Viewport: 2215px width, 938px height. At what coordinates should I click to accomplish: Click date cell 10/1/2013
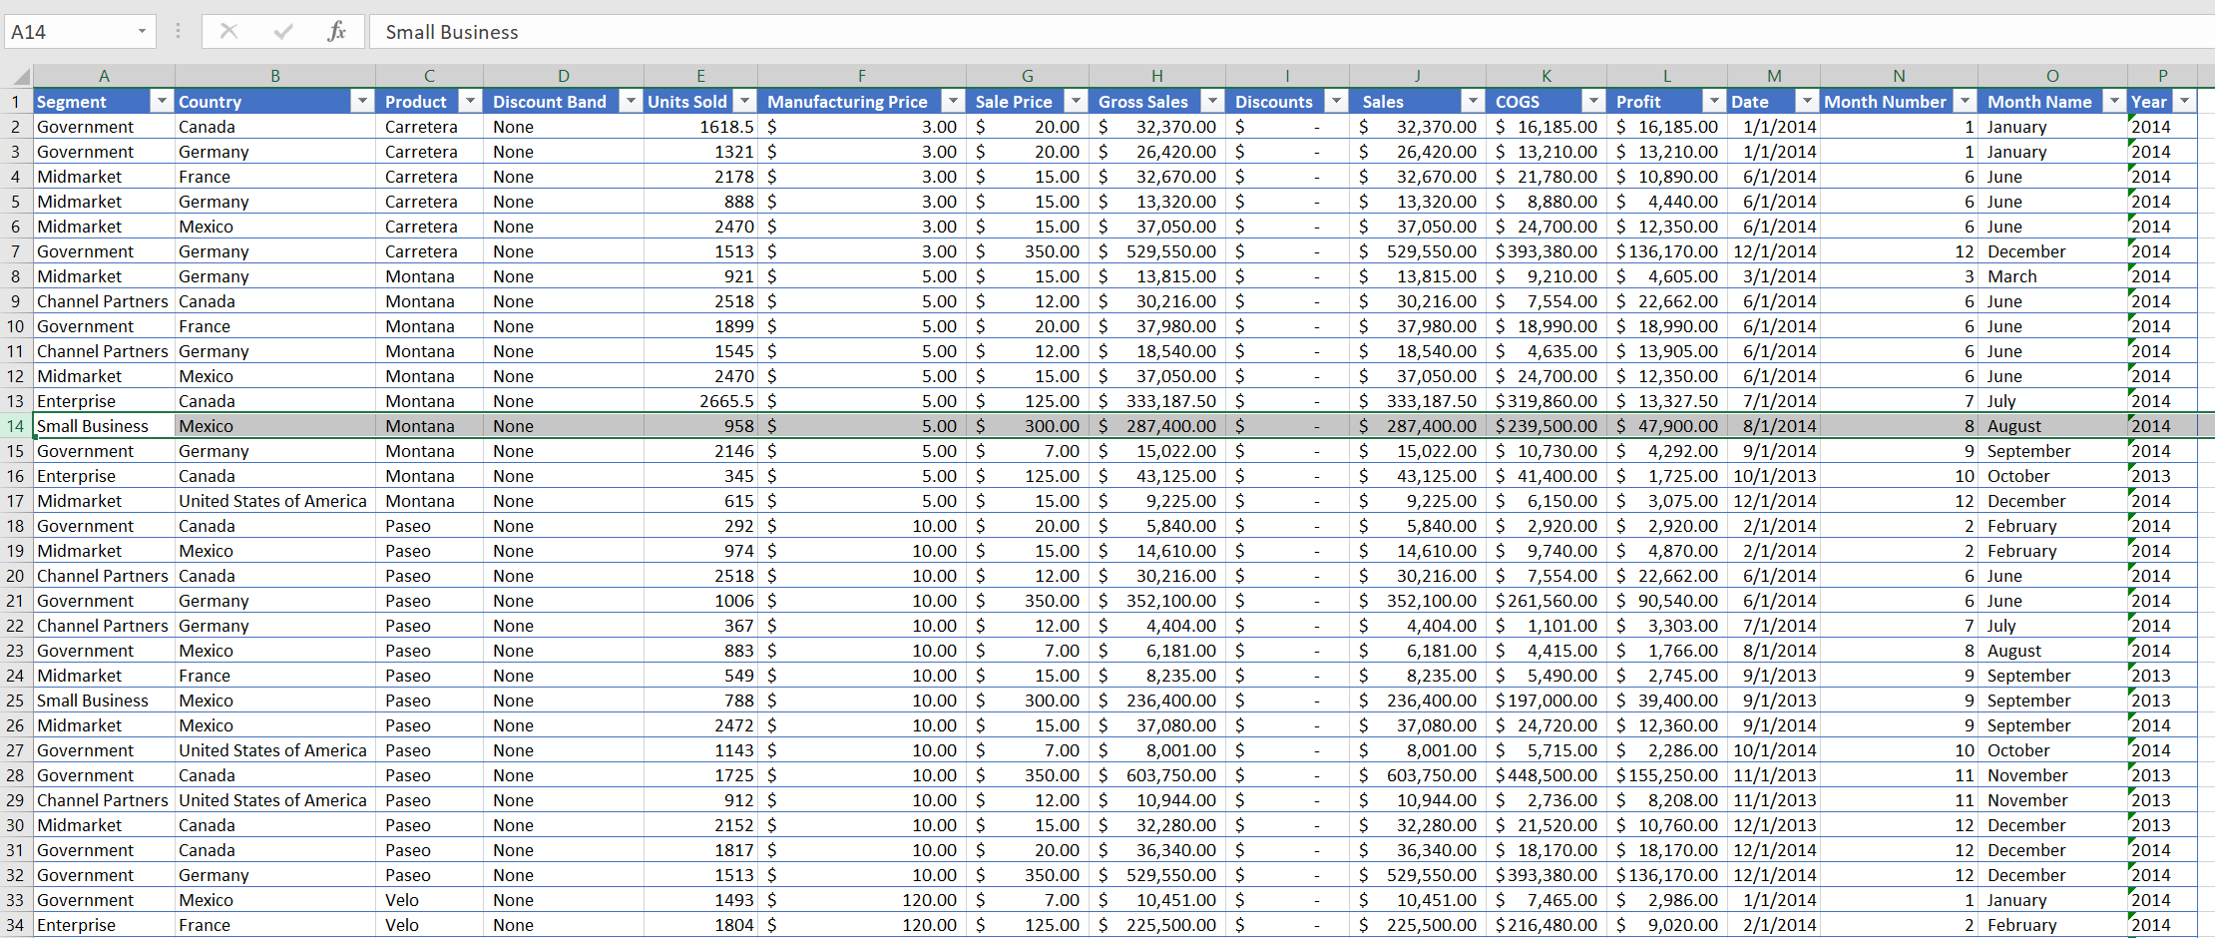tap(1775, 476)
